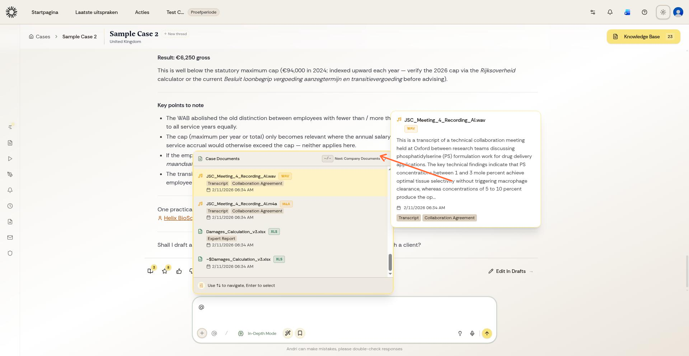Open the clock history icon in left sidebar
This screenshot has height=356, width=689.
(10, 206)
